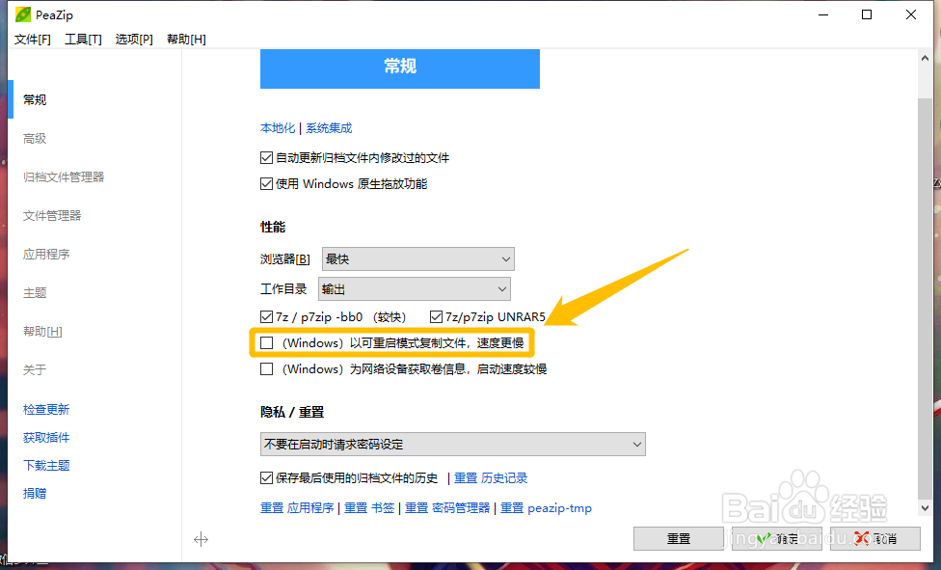Toggle 保存最后使用的归档文件的历史 checkbox

tap(266, 478)
